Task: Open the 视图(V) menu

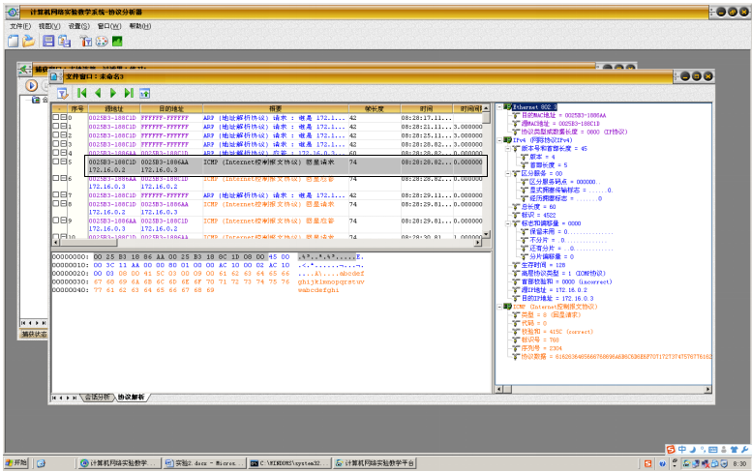Action: (x=49, y=26)
